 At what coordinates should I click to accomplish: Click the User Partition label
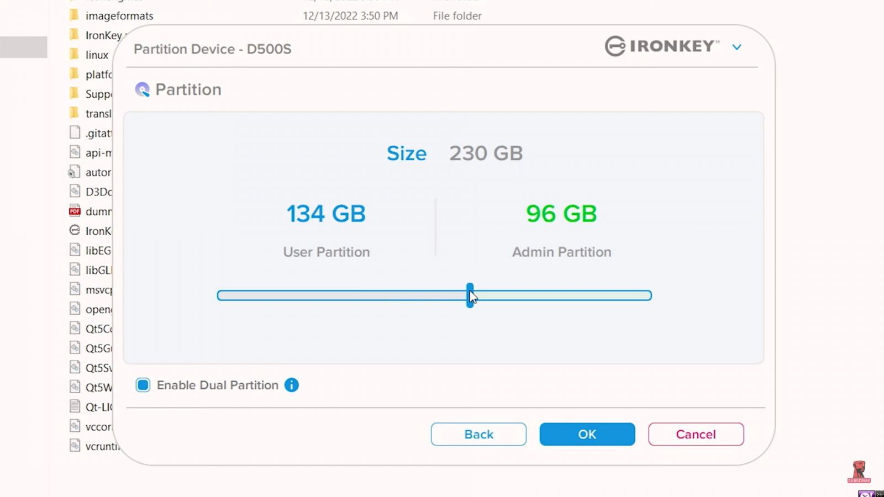tap(327, 252)
